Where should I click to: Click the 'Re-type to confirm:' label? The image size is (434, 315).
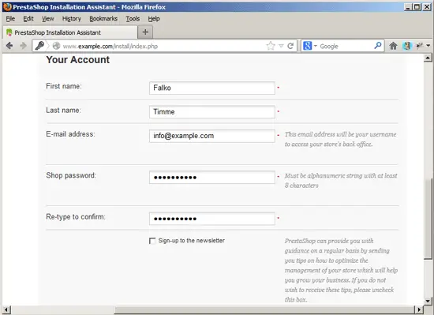pyautogui.click(x=76, y=217)
